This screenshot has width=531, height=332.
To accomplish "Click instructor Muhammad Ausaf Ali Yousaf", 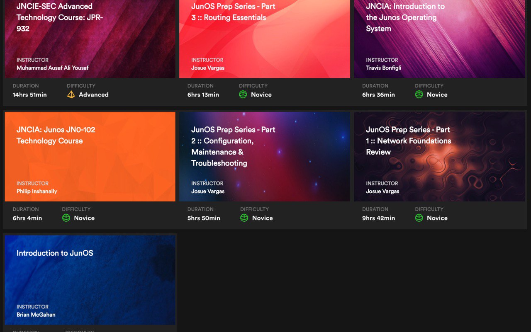I will 53,68.
